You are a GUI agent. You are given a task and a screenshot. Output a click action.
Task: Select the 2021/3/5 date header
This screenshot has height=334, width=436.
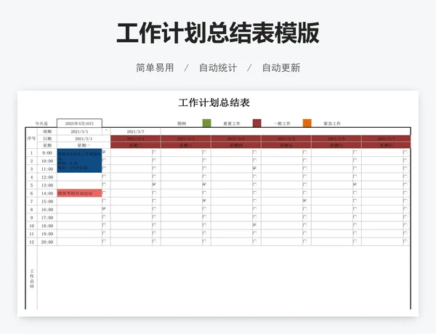pyautogui.click(x=286, y=139)
